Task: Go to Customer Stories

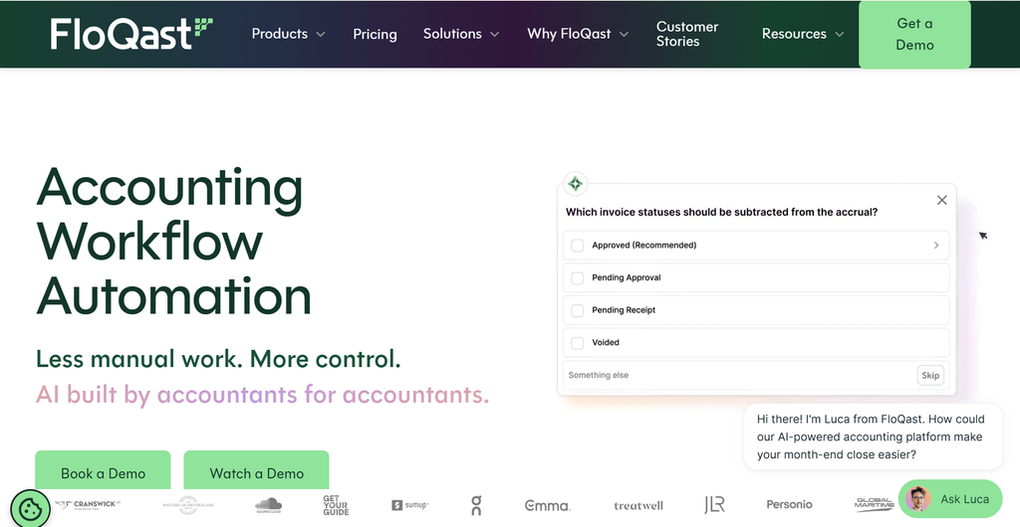Action: tap(687, 34)
